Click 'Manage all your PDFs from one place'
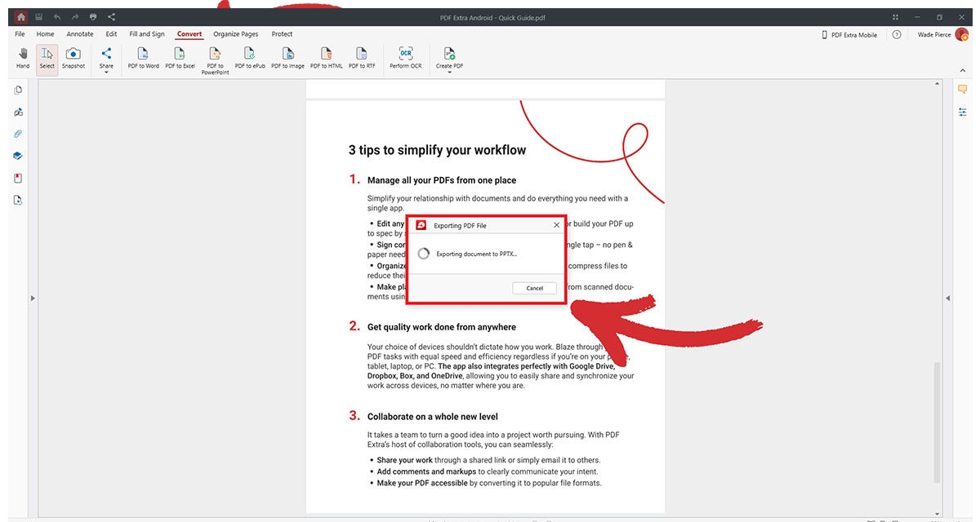The image size is (980, 522). coord(442,180)
